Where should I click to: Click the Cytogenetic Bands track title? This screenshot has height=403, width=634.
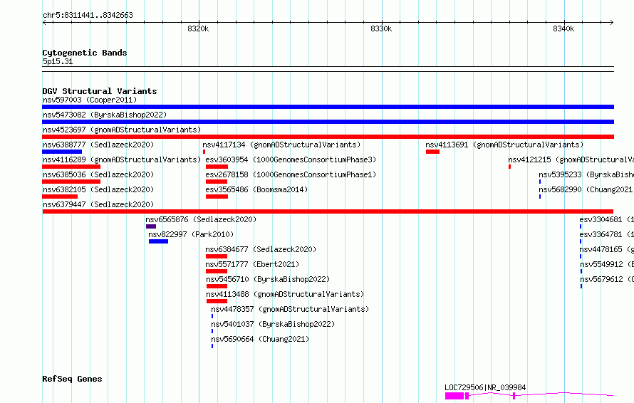tap(85, 53)
